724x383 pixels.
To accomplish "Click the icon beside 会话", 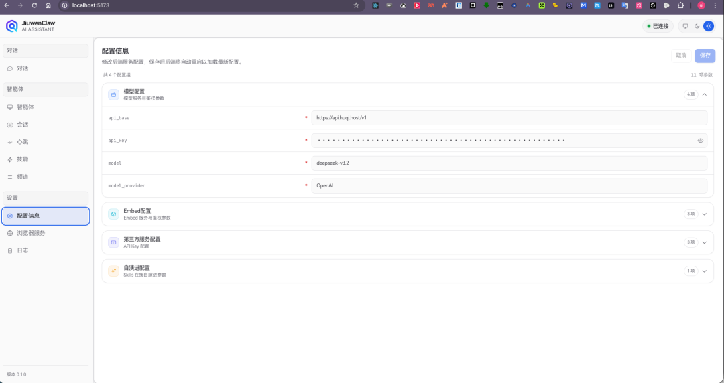I will [x=10, y=125].
